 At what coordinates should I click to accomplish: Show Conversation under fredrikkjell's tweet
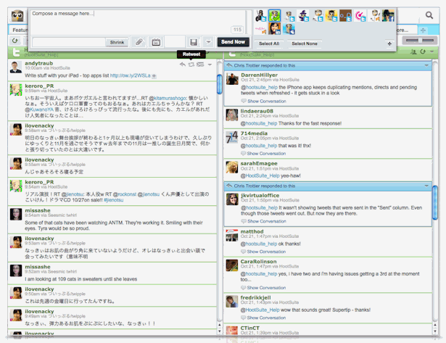click(x=266, y=318)
